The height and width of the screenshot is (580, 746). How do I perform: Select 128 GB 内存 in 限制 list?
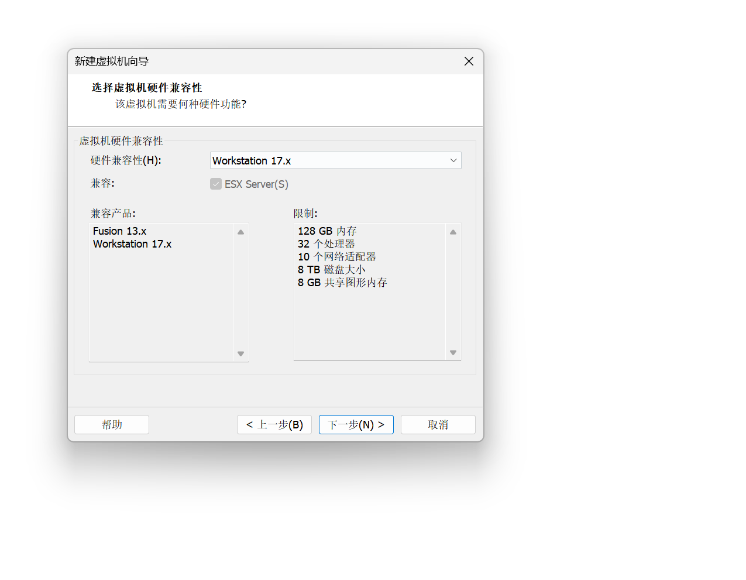(x=327, y=231)
